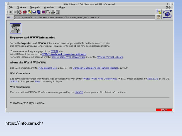The image size is (182, 136).
Task: Open the Help menu
Action: (168, 7)
